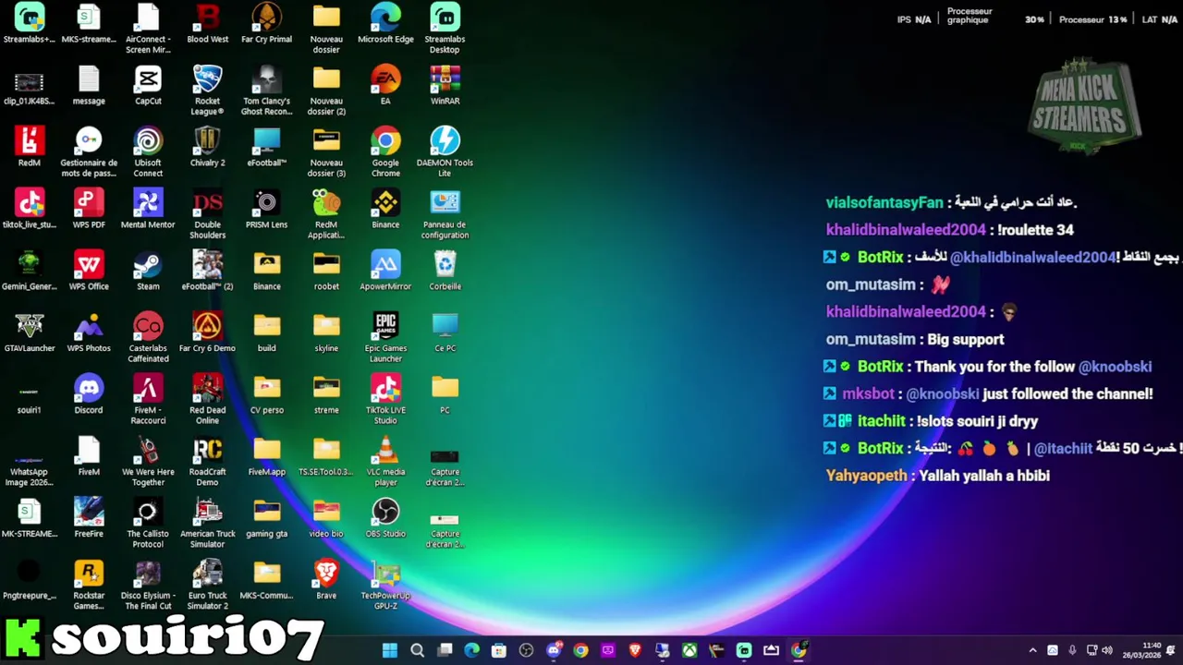Image resolution: width=1183 pixels, height=665 pixels.
Task: Open ApowerMirror desktop icon
Action: (x=385, y=272)
